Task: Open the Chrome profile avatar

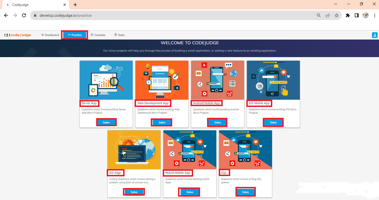Action: click(x=366, y=16)
